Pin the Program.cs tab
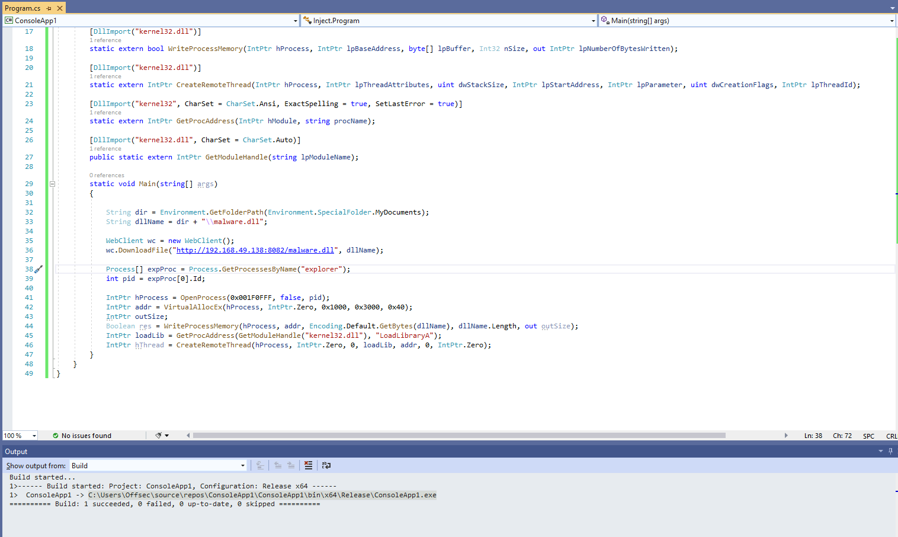 pyautogui.click(x=49, y=8)
